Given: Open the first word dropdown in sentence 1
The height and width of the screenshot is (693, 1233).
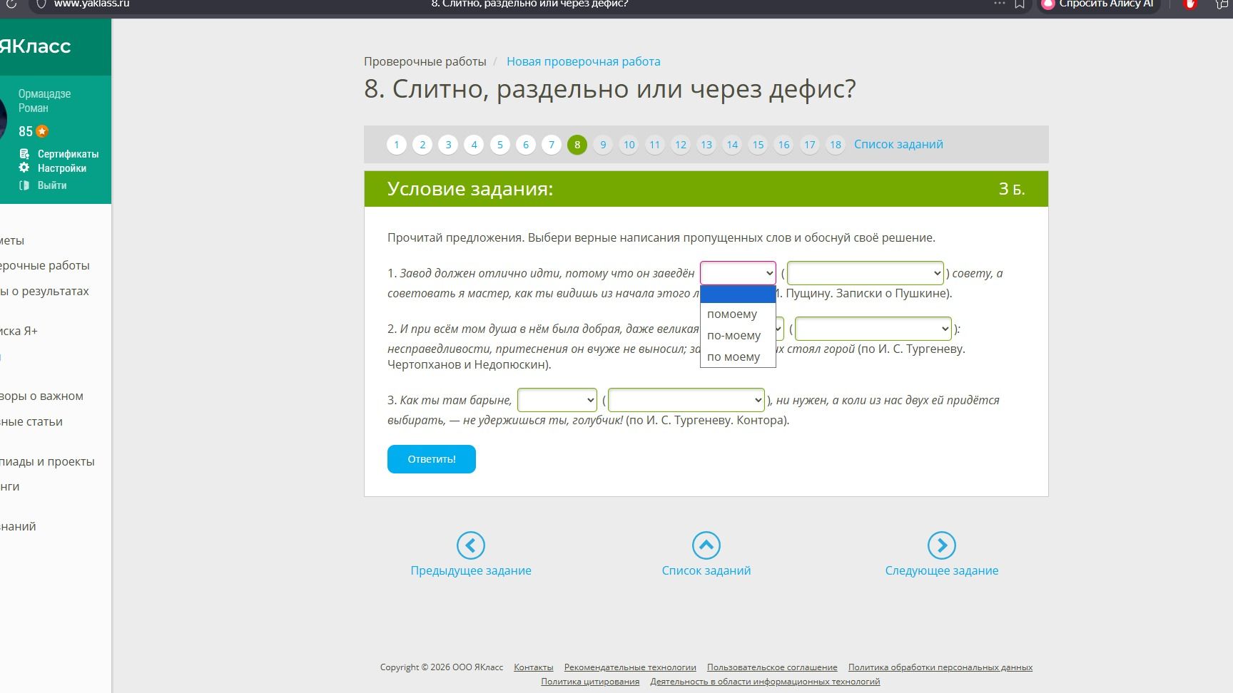Looking at the screenshot, I should click(x=738, y=273).
